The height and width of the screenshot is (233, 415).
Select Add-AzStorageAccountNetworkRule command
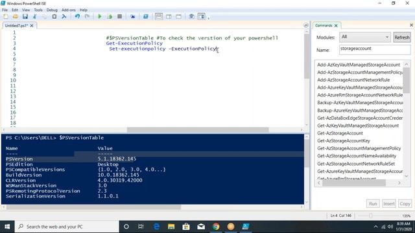[x=353, y=80]
